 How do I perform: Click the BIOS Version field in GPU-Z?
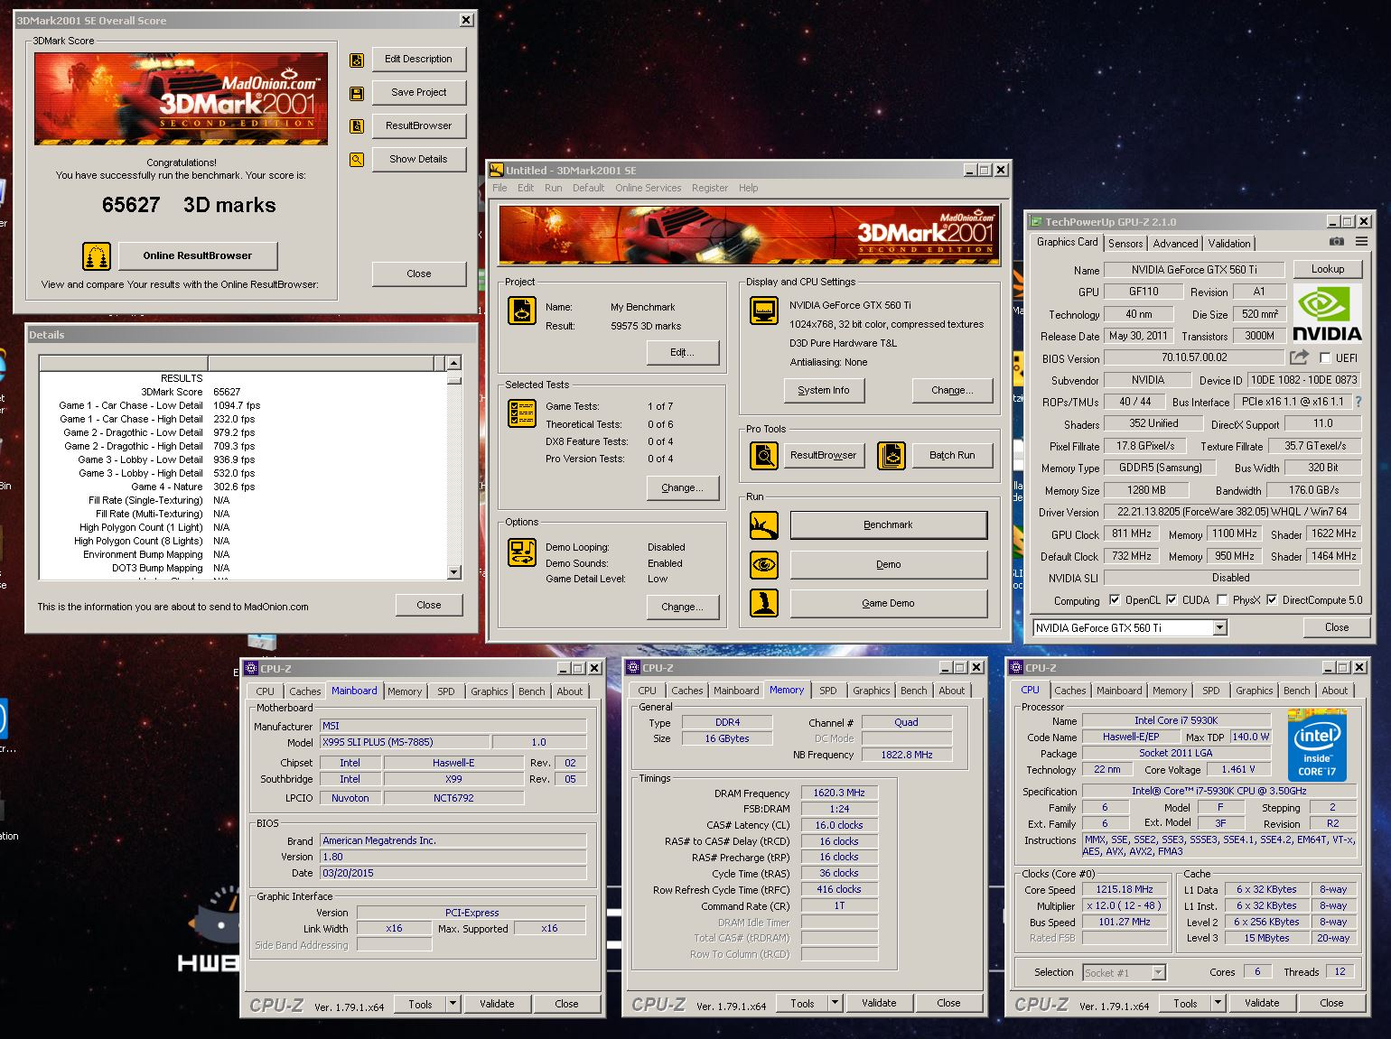coord(1194,357)
